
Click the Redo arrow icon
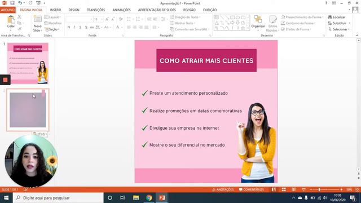pos(30,3)
